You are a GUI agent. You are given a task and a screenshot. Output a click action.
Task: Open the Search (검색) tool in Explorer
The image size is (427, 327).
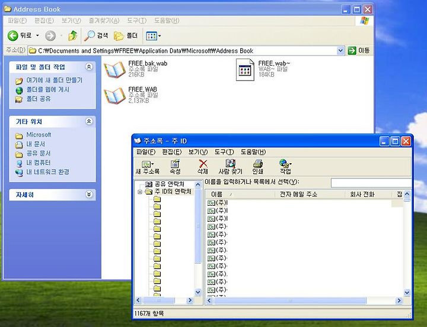coord(96,35)
